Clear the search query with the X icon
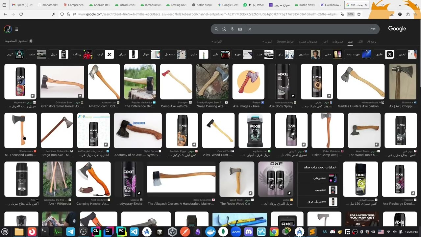 (x=250, y=29)
